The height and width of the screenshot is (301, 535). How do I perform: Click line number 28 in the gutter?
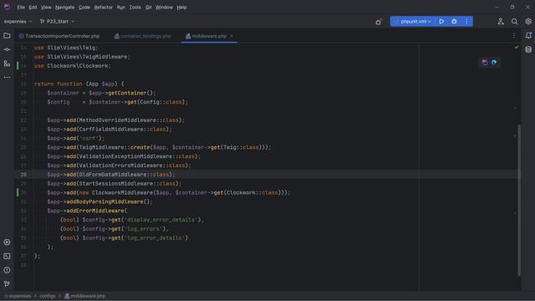point(23,175)
